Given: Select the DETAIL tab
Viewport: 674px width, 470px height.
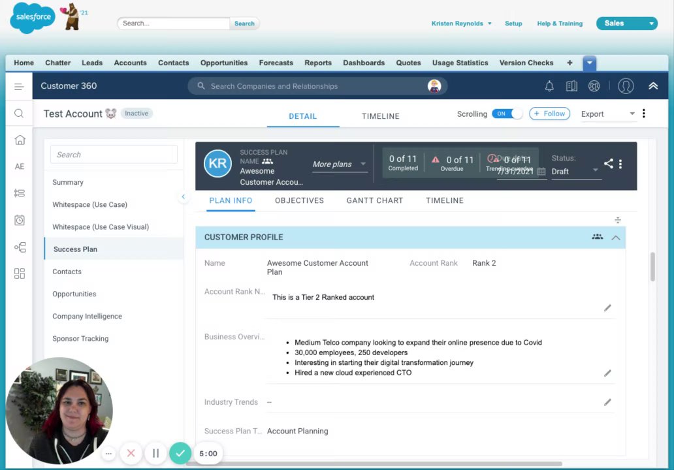Looking at the screenshot, I should click(x=302, y=116).
